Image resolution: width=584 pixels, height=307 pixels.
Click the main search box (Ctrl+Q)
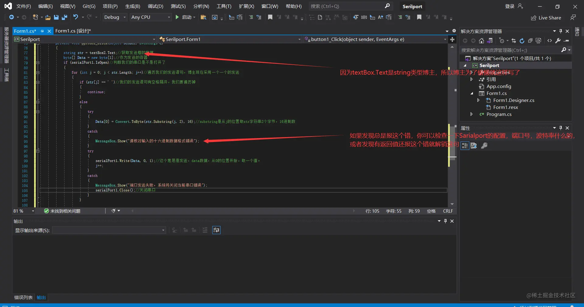coord(350,6)
